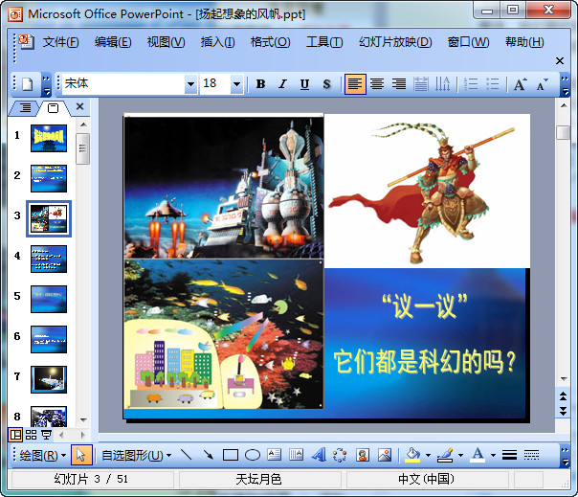Insert a horizontal Text Box
Screen dimensions: 578x497
(x=275, y=455)
